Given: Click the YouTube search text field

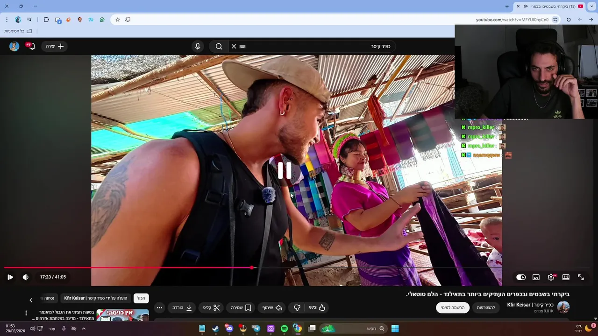Looking at the screenshot, I should click(x=318, y=46).
